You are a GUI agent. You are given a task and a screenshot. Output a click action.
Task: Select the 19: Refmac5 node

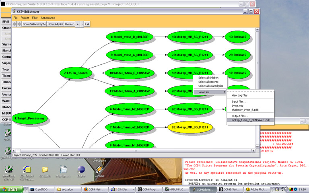(x=238, y=37)
